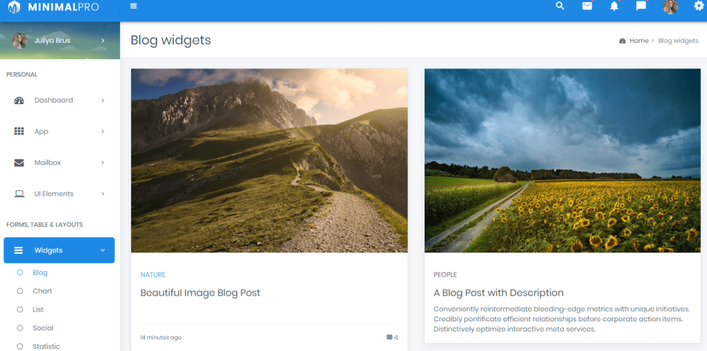The image size is (707, 351).
Task: Open search via magnifier icon
Action: 560,6
